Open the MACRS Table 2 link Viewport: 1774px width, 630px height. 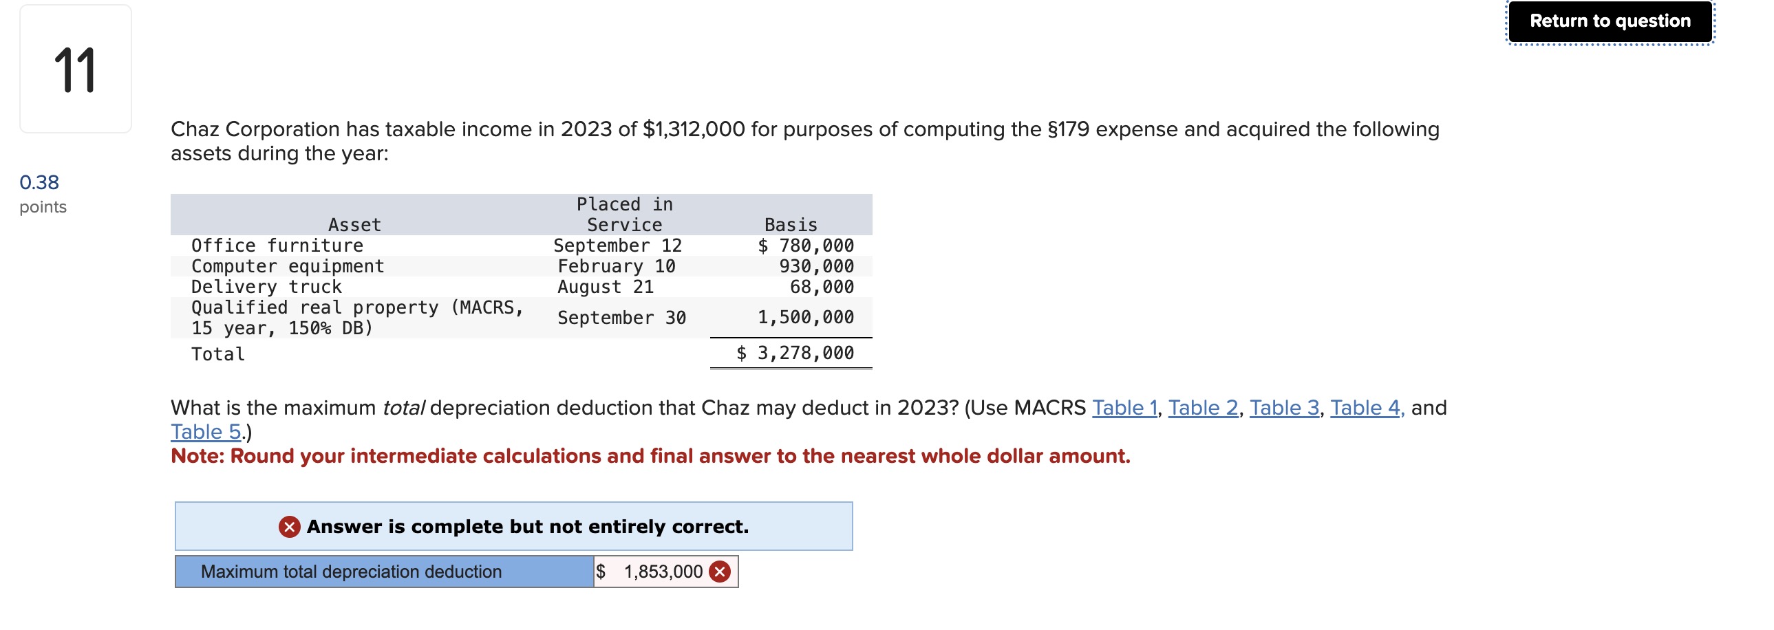1202,408
